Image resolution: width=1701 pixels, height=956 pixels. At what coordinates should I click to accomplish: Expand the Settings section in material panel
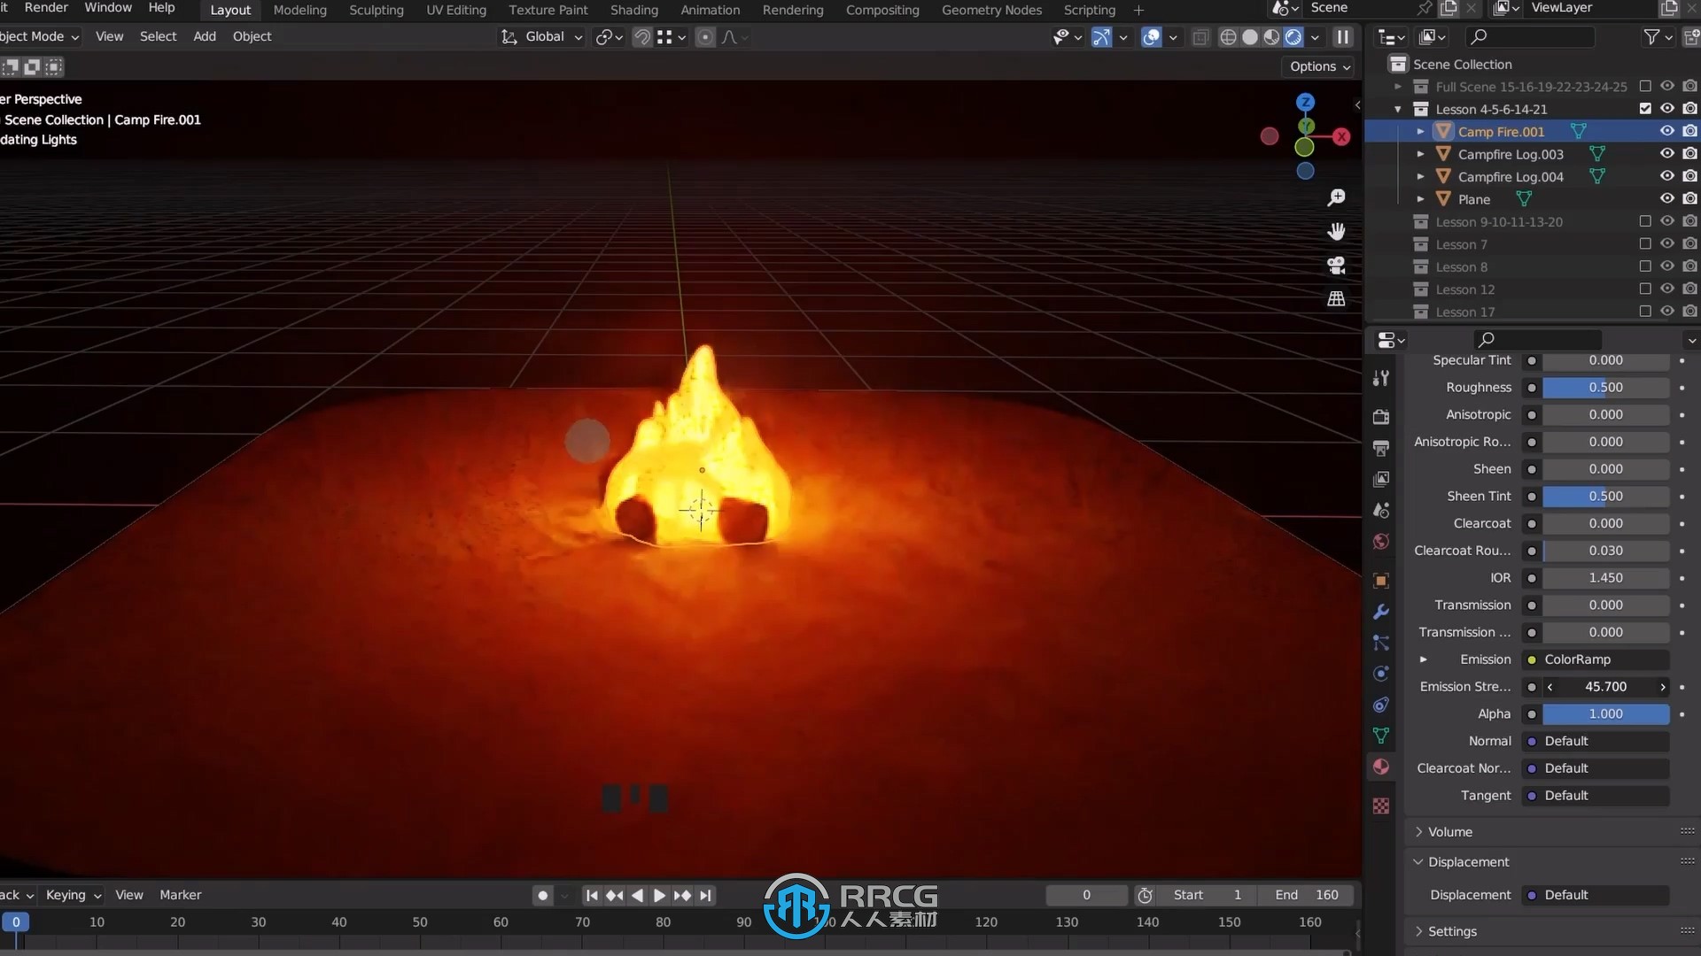(1452, 930)
